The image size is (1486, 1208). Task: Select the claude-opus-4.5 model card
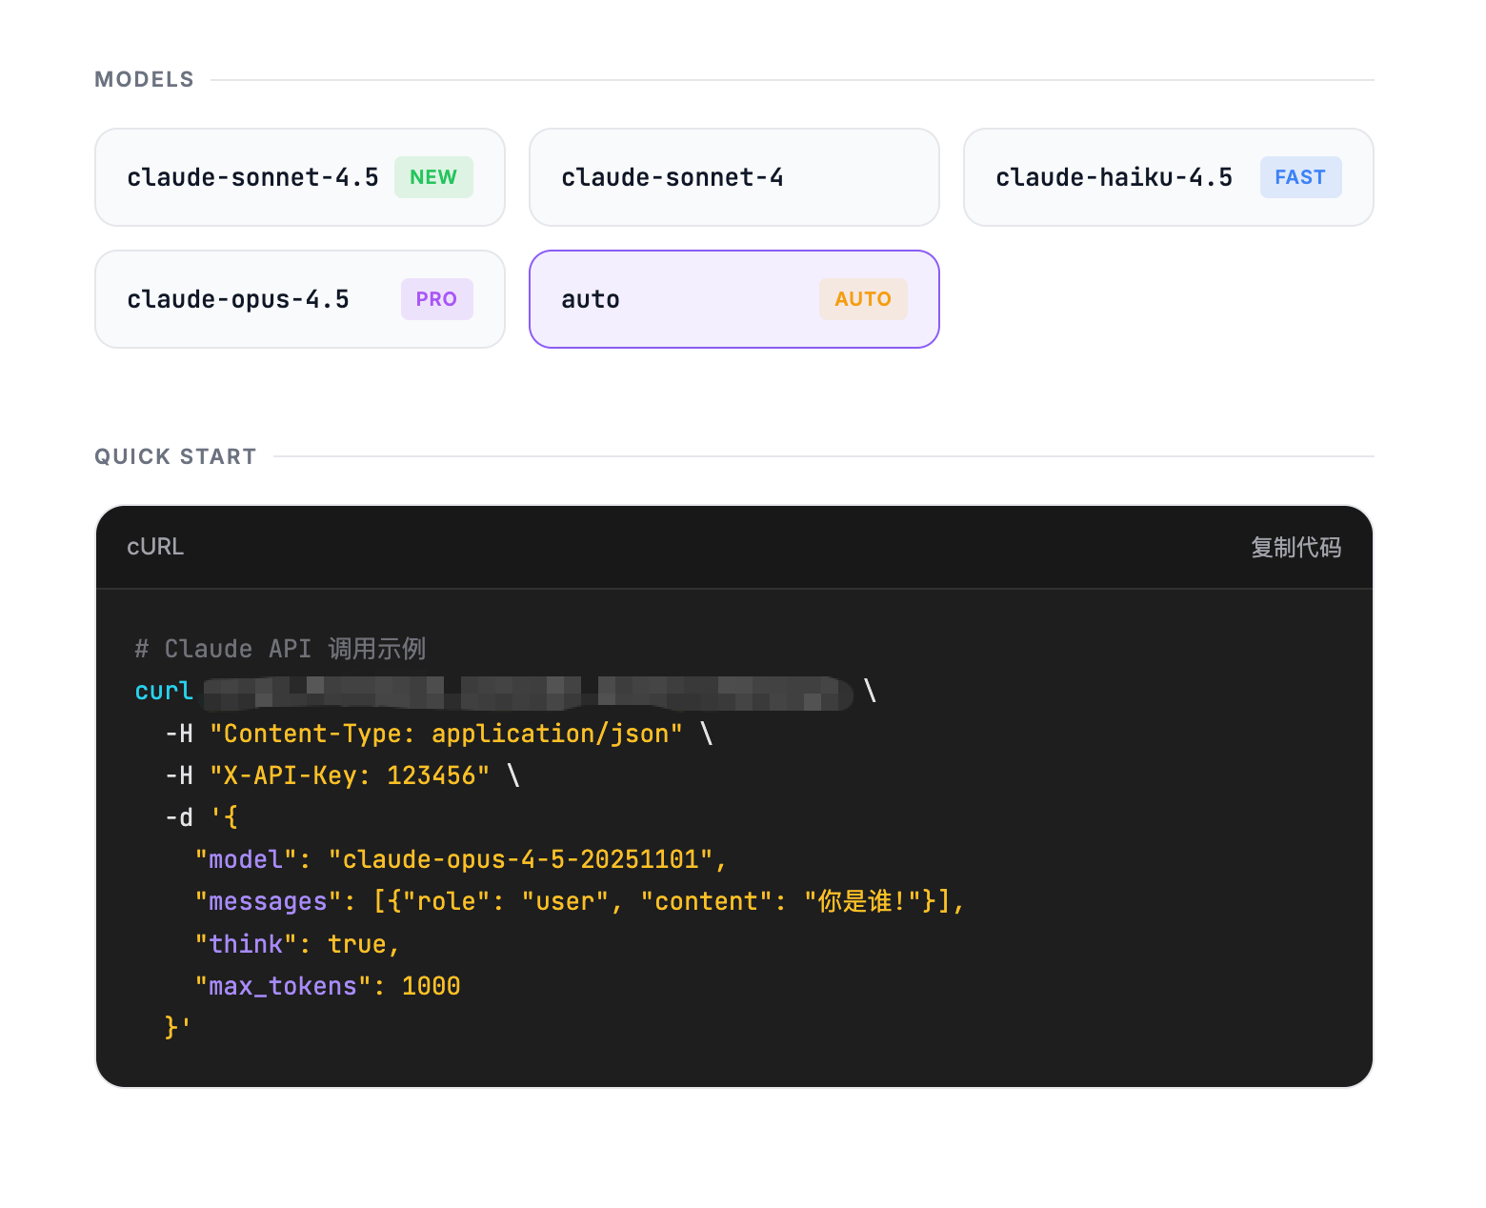point(238,299)
